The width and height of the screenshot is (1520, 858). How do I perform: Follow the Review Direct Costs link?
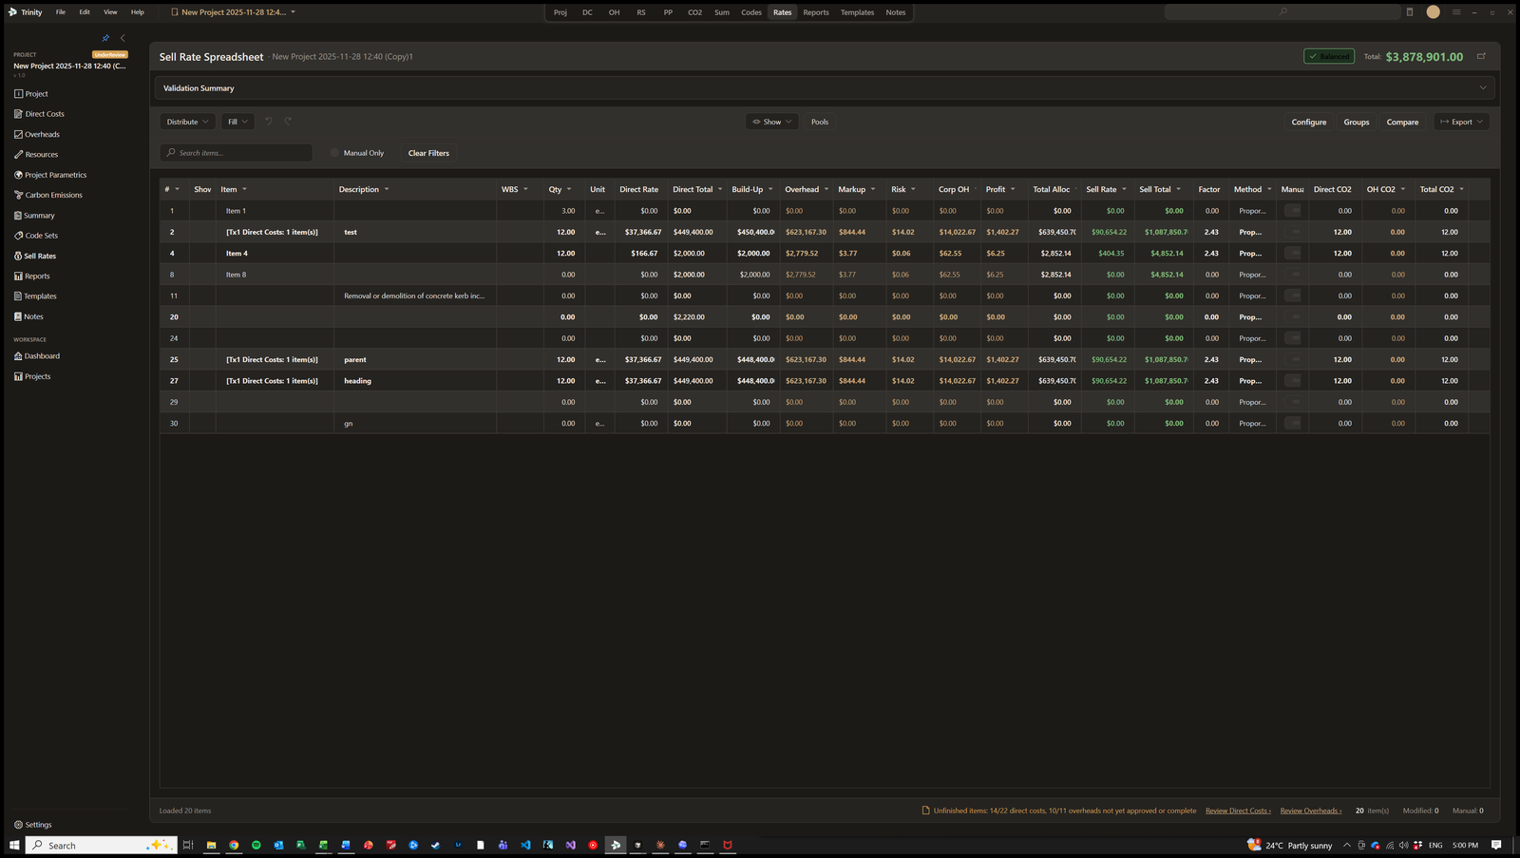click(1238, 810)
